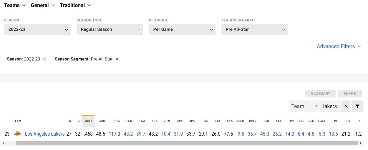Viewport: 368px width, 150px height.
Task: Change the Per Mode dropdown
Action: [182, 29]
